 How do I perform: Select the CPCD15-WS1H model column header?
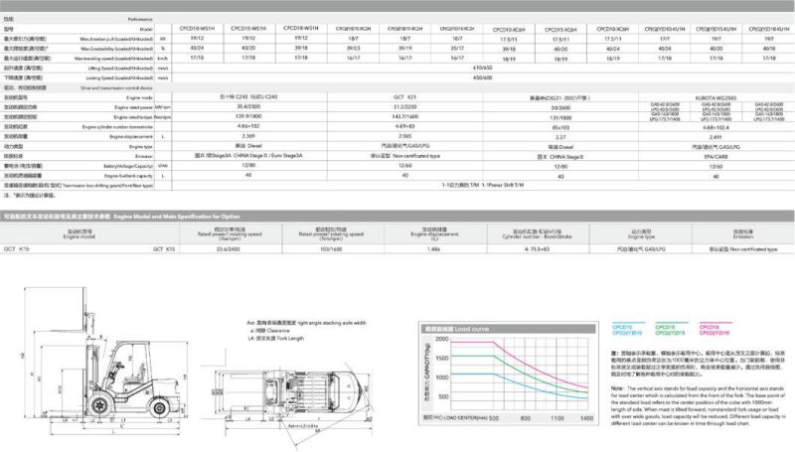[248, 29]
